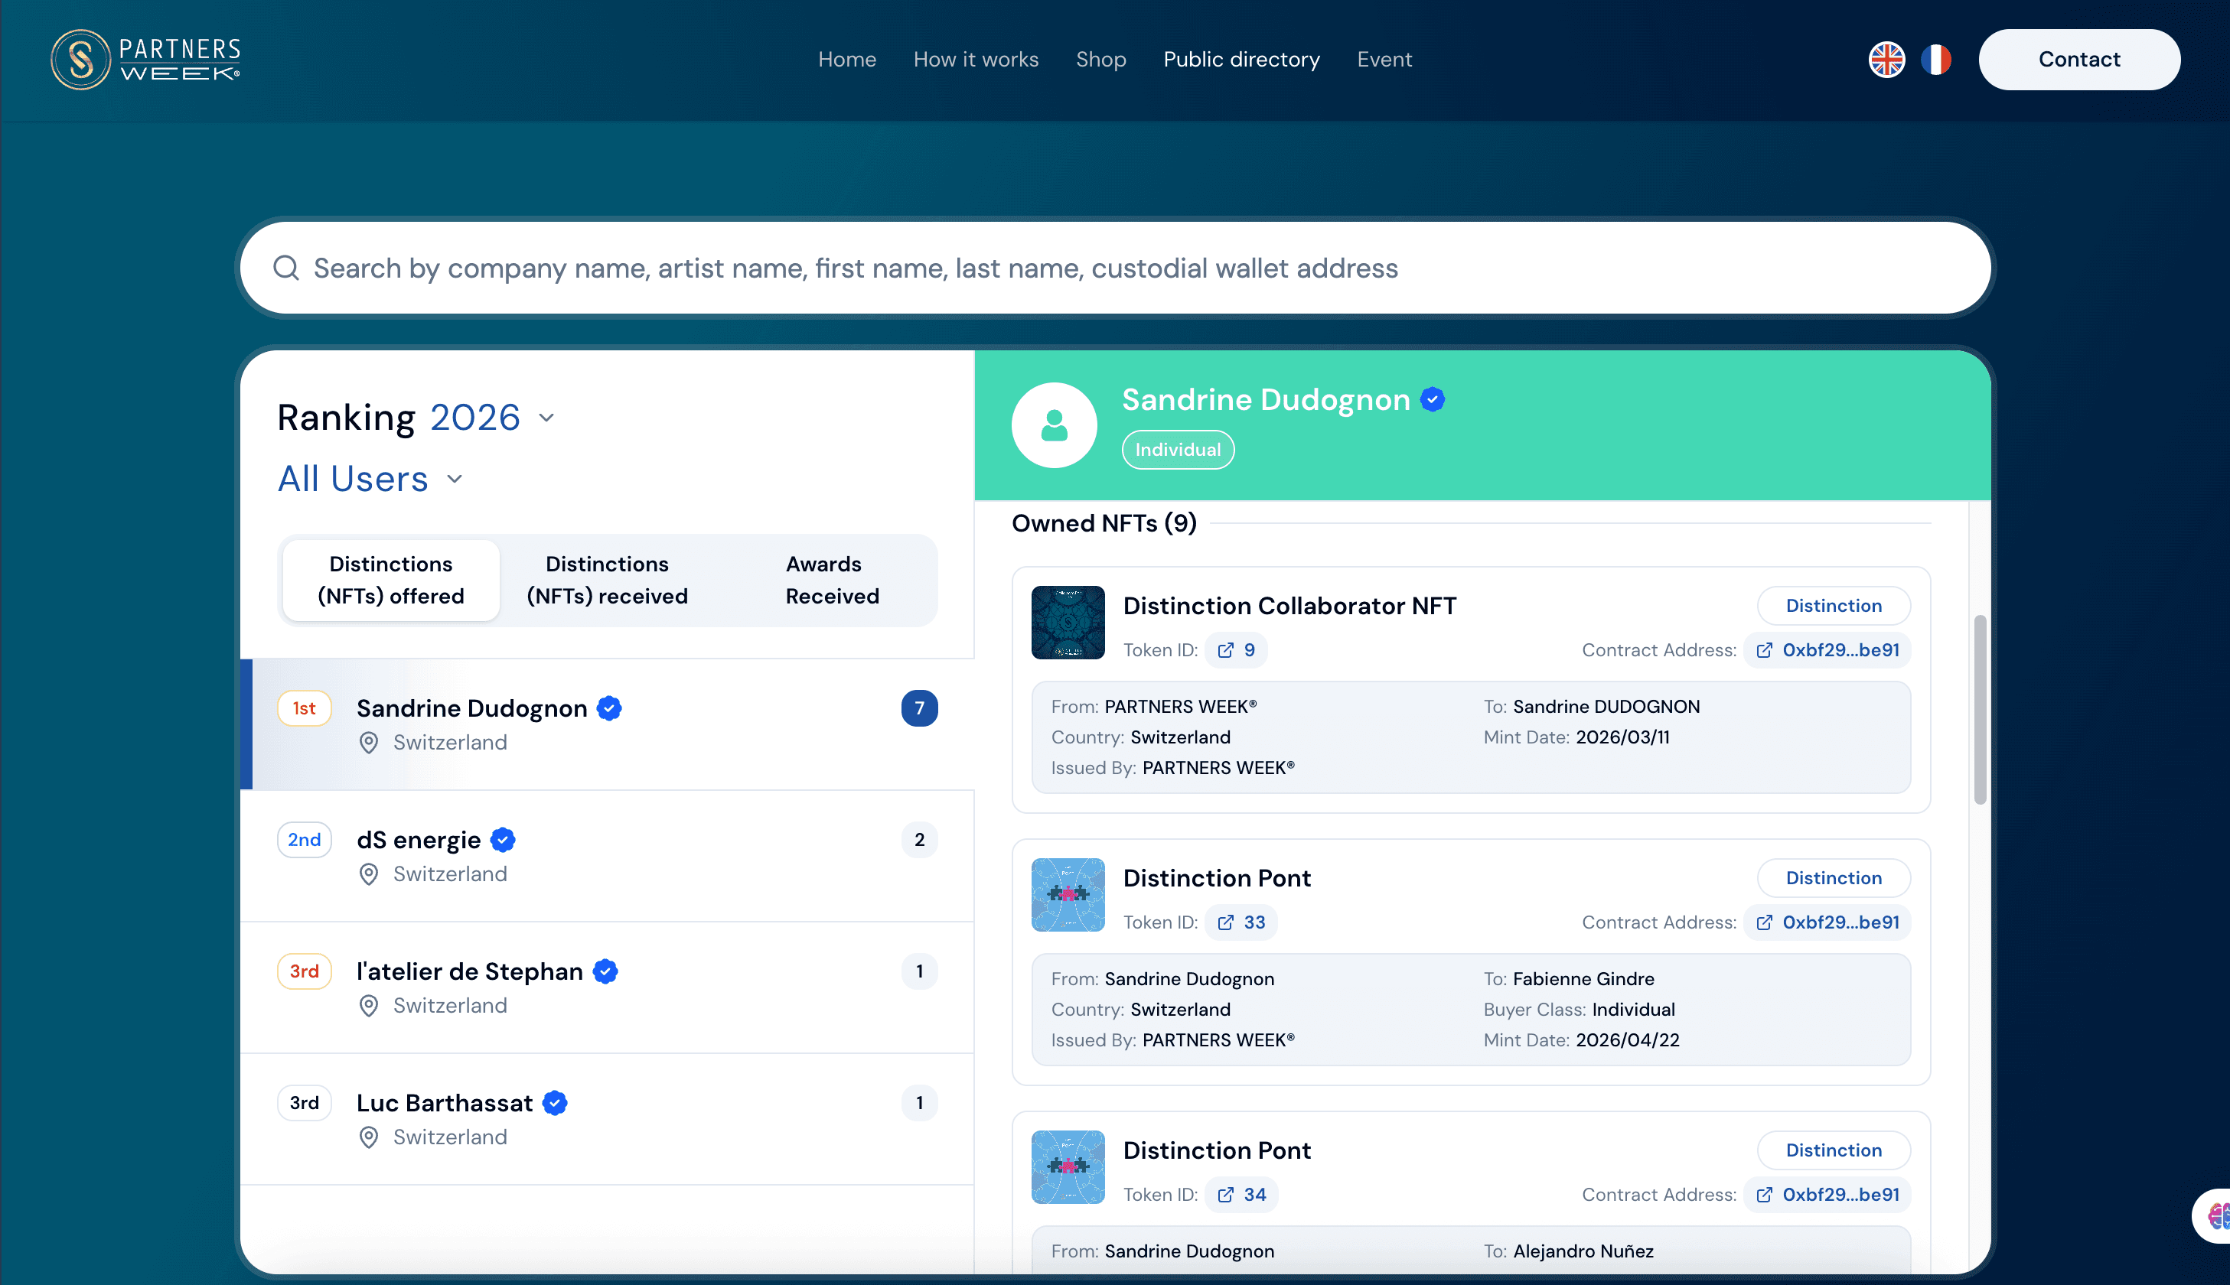The height and width of the screenshot is (1285, 2230).
Task: Click verified badge beside dS energie
Action: coord(502,839)
